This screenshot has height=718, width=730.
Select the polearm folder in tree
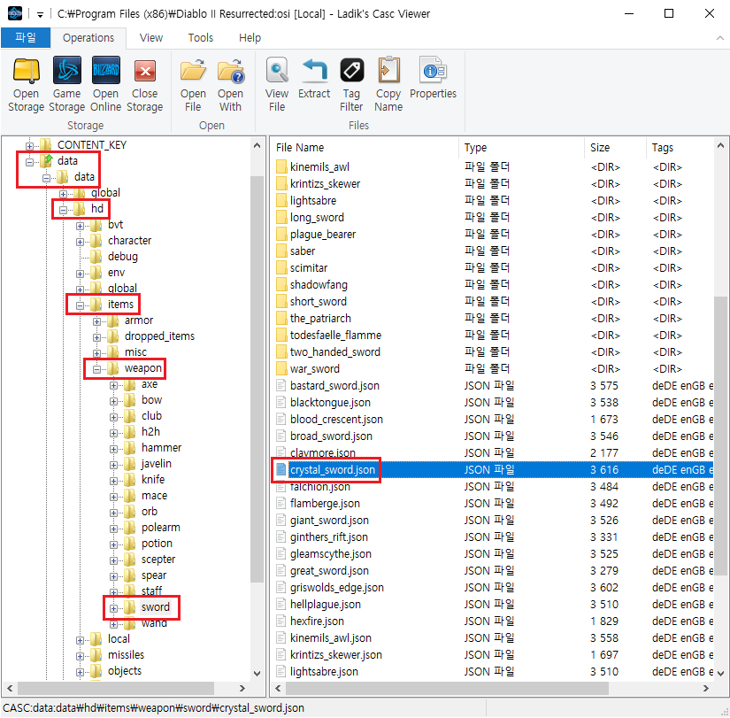click(x=161, y=528)
